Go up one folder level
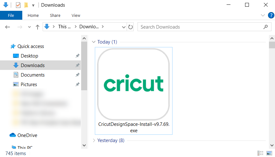The image size is (275, 157). pos(37,27)
